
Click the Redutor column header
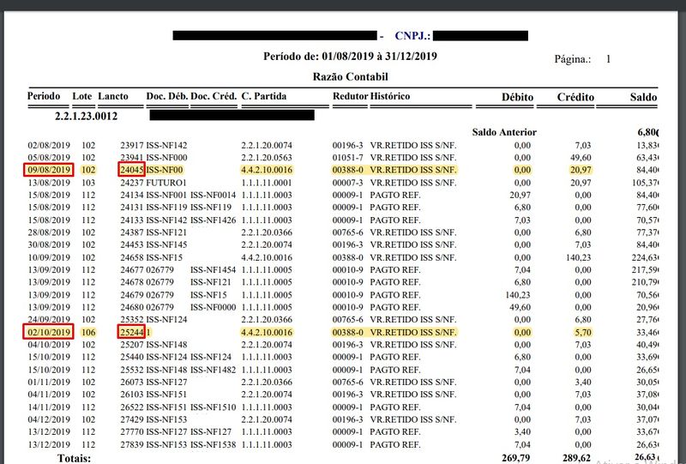click(350, 96)
